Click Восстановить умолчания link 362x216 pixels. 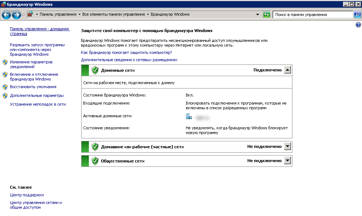pyautogui.click(x=33, y=87)
